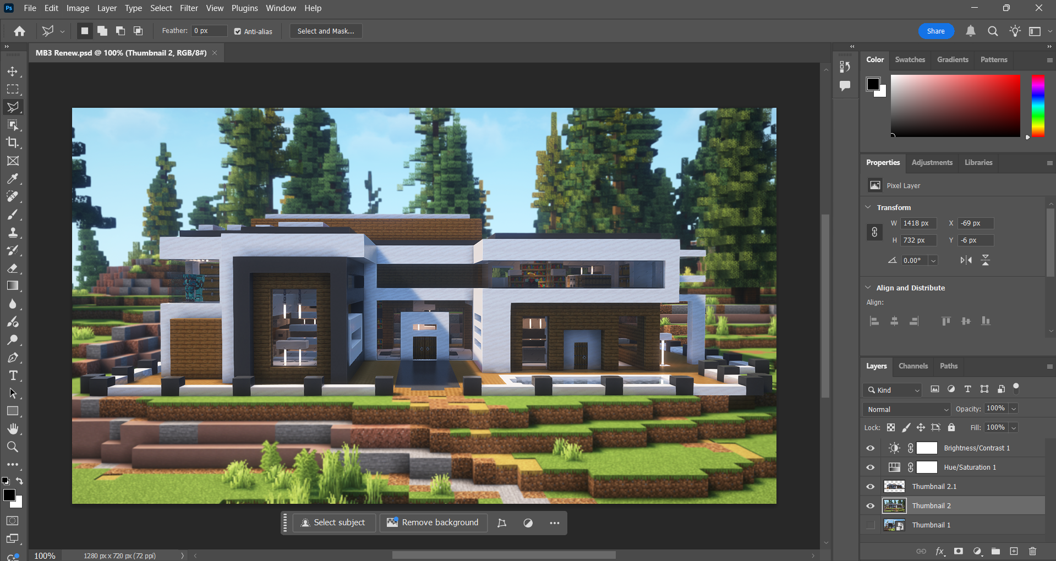This screenshot has width=1056, height=561.
Task: Open the Image menu
Action: click(x=78, y=8)
